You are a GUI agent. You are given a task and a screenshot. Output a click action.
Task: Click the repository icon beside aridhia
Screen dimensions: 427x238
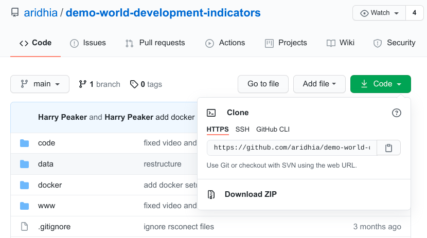[x=15, y=13]
